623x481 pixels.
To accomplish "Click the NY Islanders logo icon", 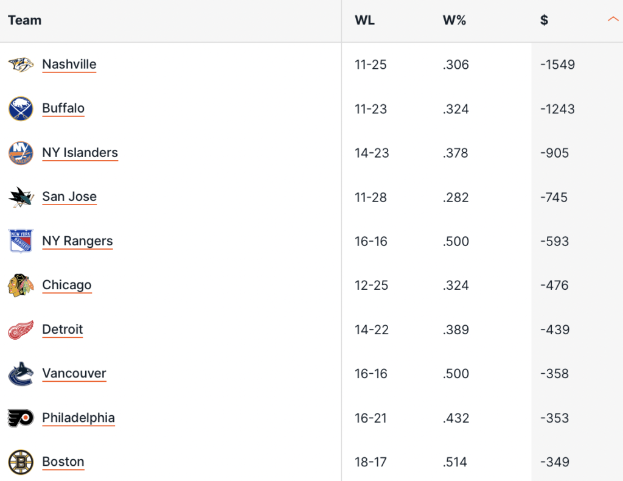I will 21,153.
